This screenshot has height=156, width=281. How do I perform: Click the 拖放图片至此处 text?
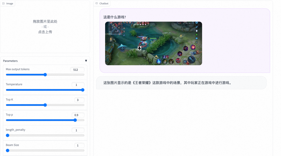pos(45,22)
